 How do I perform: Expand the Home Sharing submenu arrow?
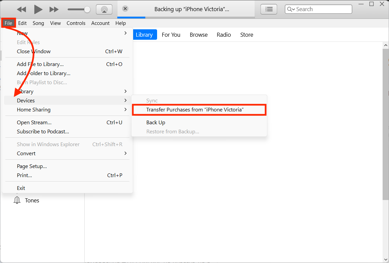(x=125, y=109)
